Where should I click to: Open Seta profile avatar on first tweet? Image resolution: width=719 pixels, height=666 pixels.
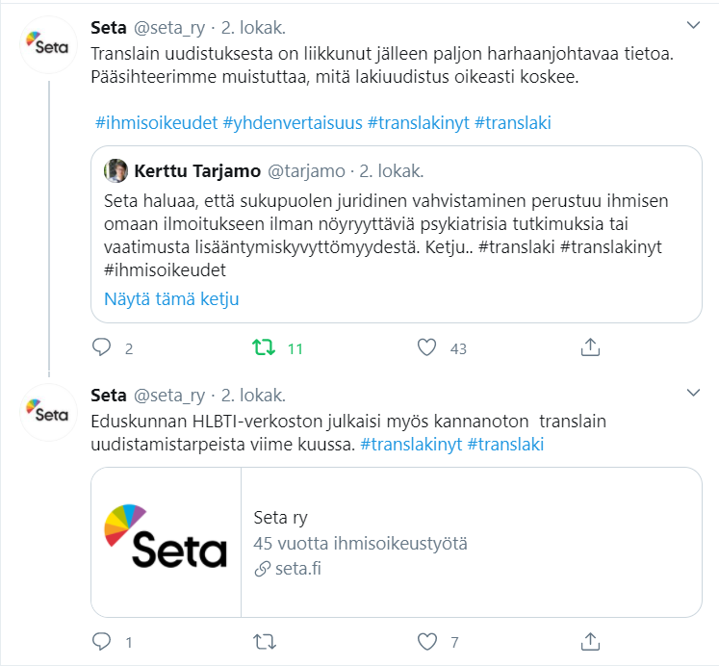click(48, 44)
